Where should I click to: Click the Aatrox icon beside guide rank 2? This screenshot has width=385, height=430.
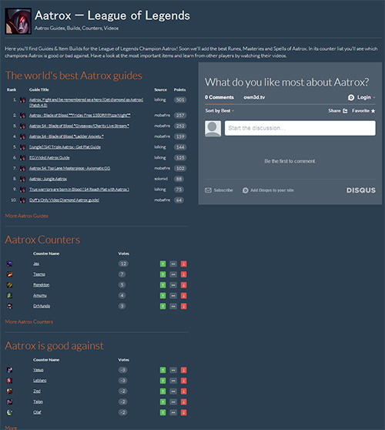pyautogui.click(x=22, y=116)
